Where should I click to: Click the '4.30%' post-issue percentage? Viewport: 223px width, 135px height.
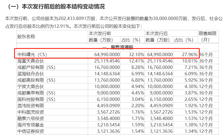pyautogui.click(x=191, y=87)
